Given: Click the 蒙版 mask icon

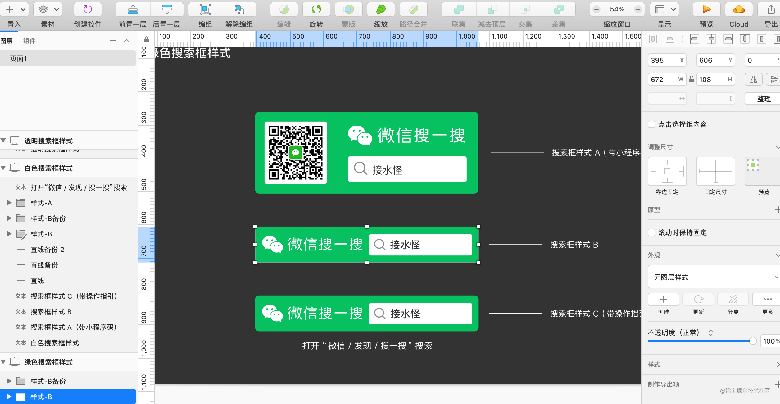Looking at the screenshot, I should click(348, 9).
